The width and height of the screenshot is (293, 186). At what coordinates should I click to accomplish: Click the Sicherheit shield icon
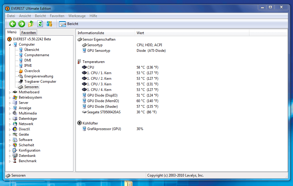coord(15,145)
